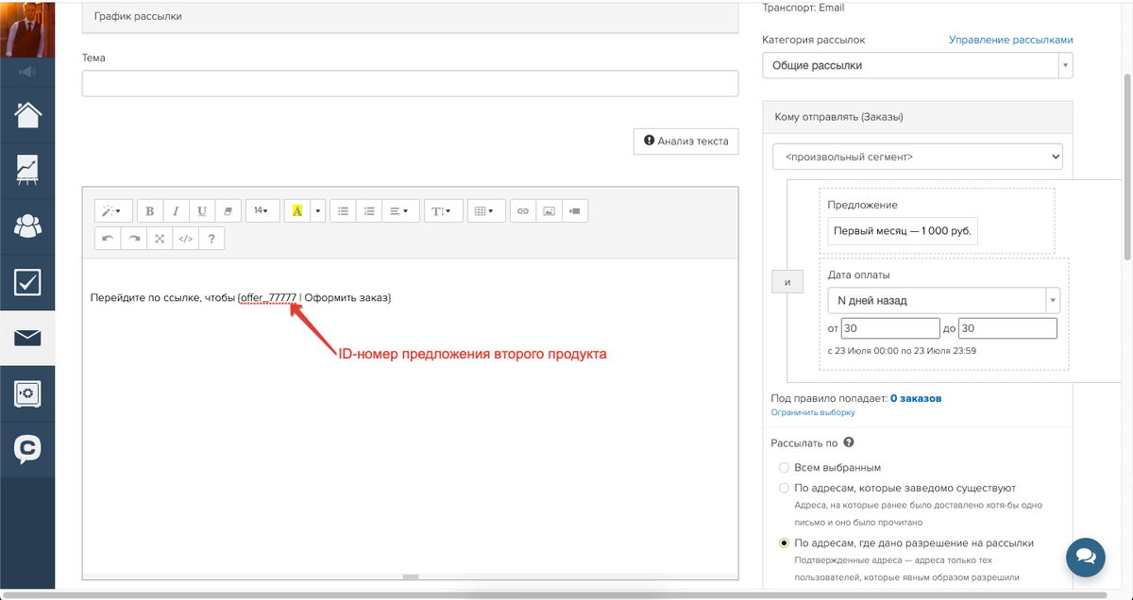Select the 'Всем выбранным' radio option
The height and width of the screenshot is (600, 1133).
pyautogui.click(x=784, y=468)
